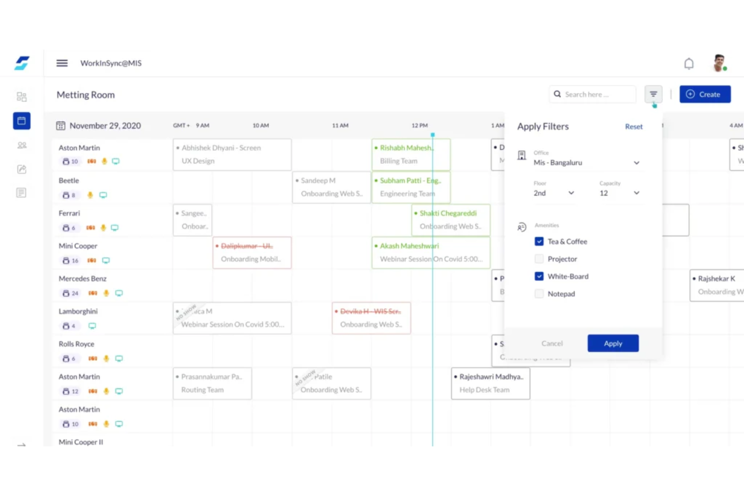Viewport: 744px width, 496px height.
Task: Click the user profile avatar
Action: click(719, 63)
